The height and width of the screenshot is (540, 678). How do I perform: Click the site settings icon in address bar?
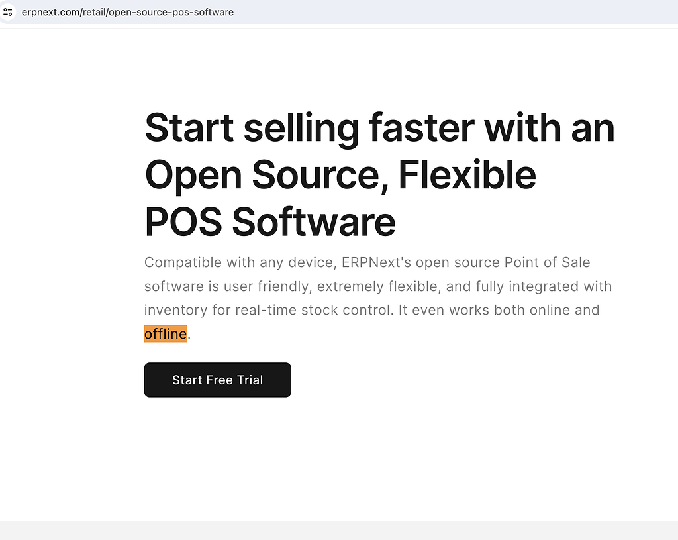tap(7, 11)
